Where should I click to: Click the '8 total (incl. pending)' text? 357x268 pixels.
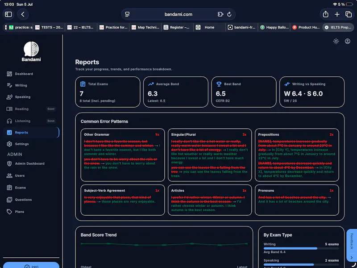click(97, 101)
